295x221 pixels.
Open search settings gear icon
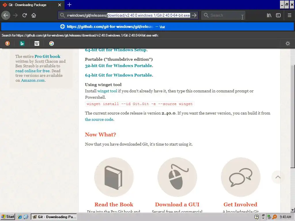tap(288, 44)
